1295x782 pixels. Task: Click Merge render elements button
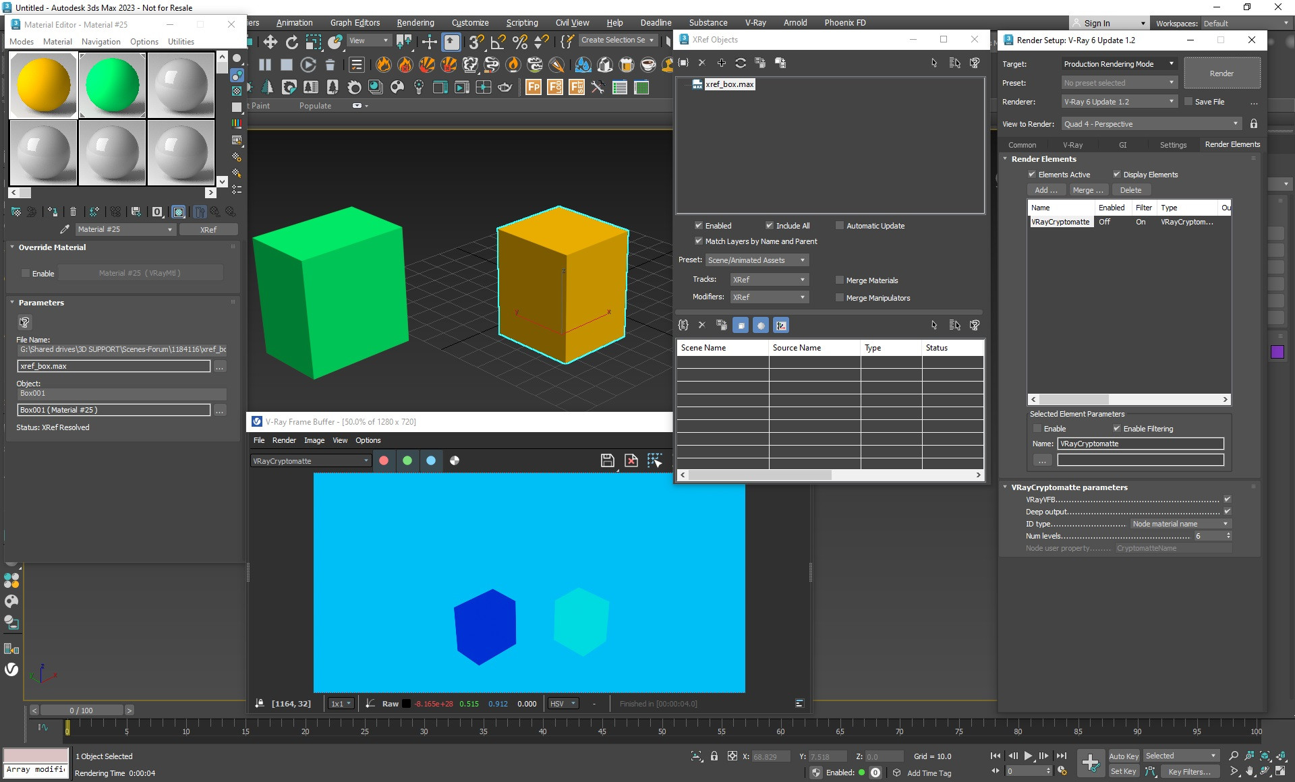tap(1089, 190)
